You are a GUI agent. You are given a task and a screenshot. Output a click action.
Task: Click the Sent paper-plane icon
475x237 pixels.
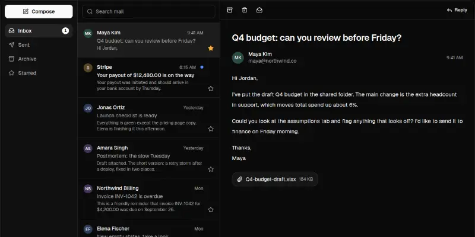coord(11,45)
